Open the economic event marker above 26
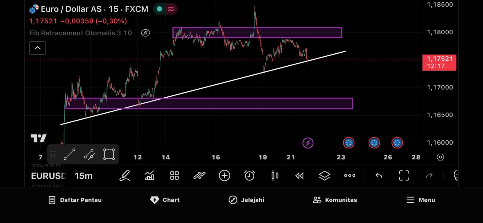 pyautogui.click(x=397, y=143)
